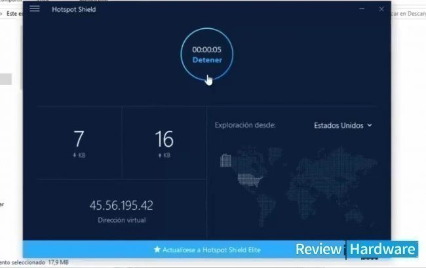
Task: Click the star icon in upgrade banner
Action: 157,250
